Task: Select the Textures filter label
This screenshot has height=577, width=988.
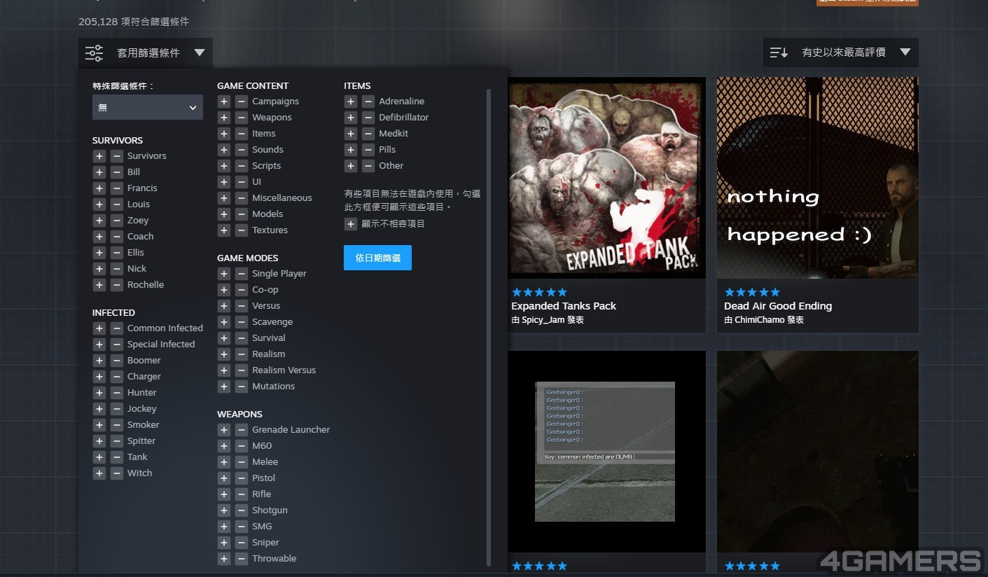Action: click(x=270, y=230)
